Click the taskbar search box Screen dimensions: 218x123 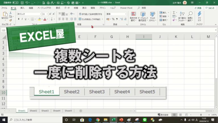[x=35, y=120]
